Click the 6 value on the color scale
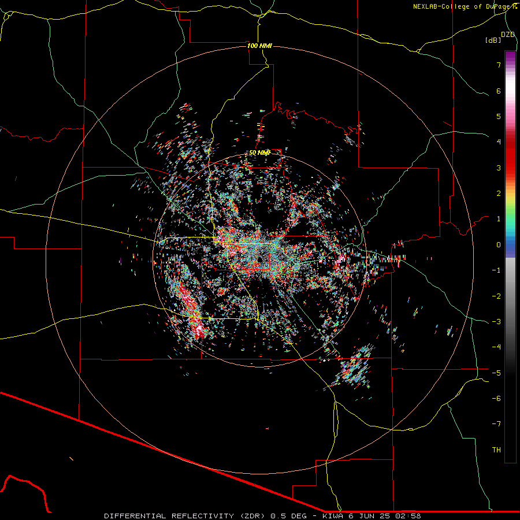Screen dimensions: 520x520 499,91
